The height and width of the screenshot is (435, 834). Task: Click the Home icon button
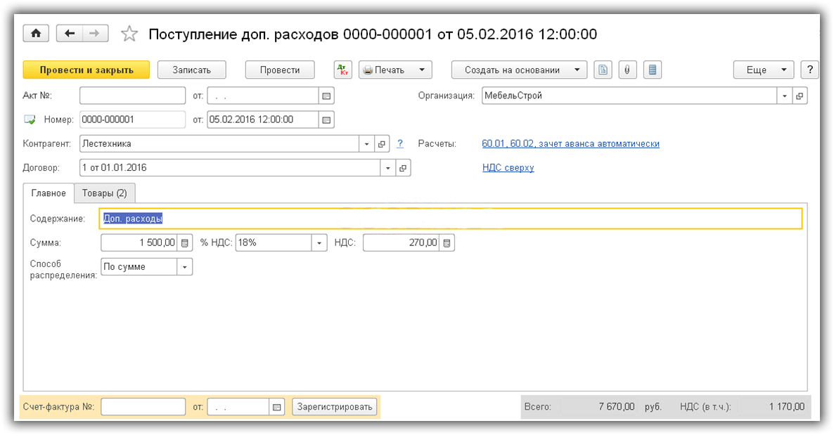(35, 34)
